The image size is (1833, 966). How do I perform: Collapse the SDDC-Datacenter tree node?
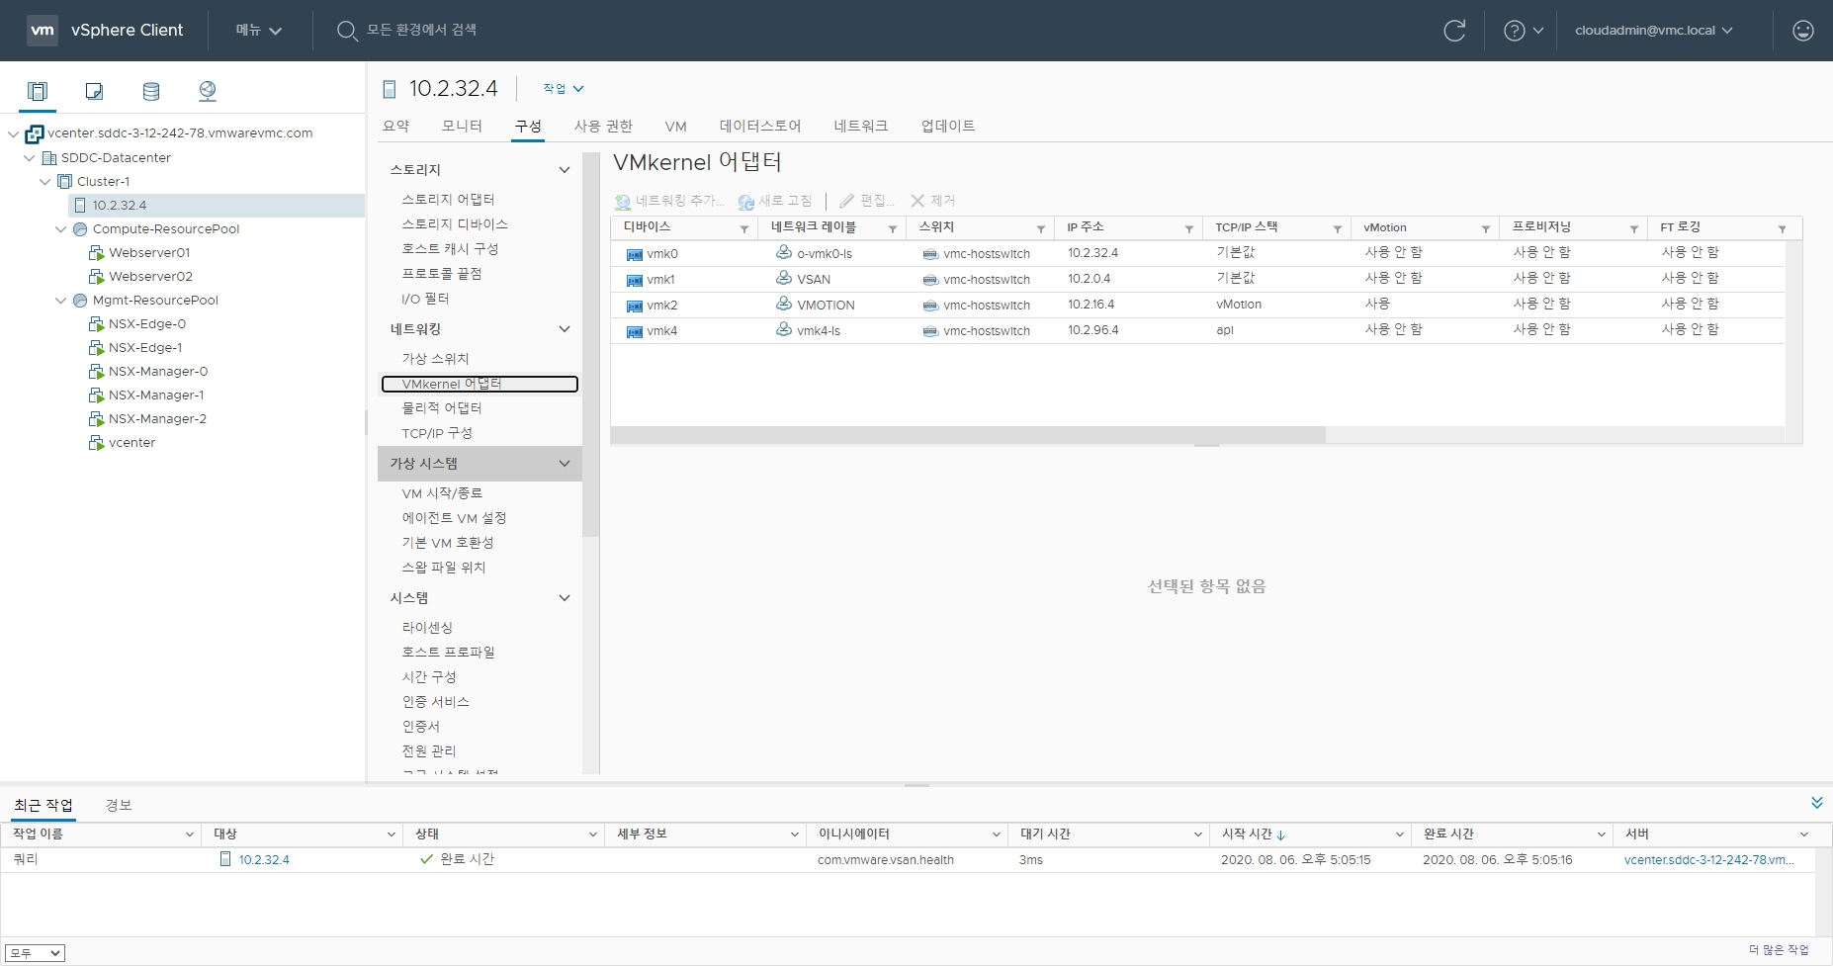[x=30, y=158]
